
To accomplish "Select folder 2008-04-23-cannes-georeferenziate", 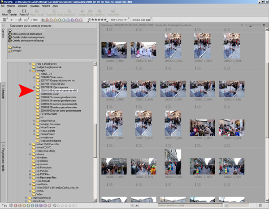I will pos(58,97).
